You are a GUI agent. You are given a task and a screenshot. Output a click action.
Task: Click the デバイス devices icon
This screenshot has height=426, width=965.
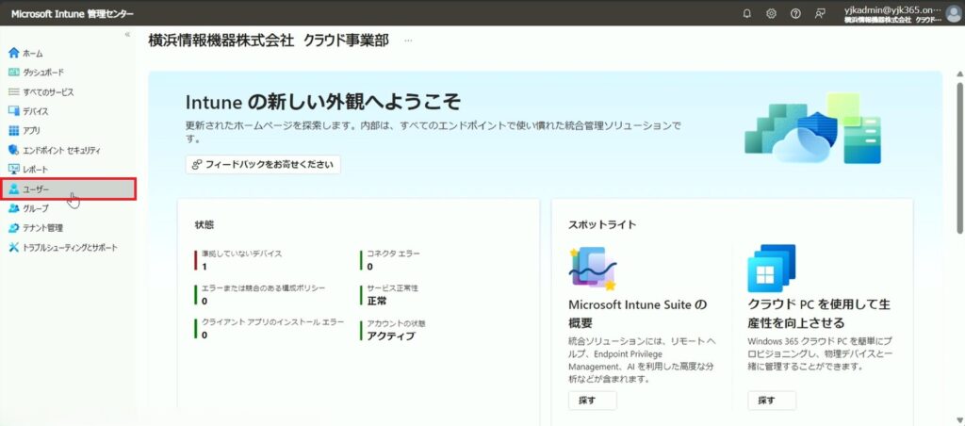(x=13, y=111)
